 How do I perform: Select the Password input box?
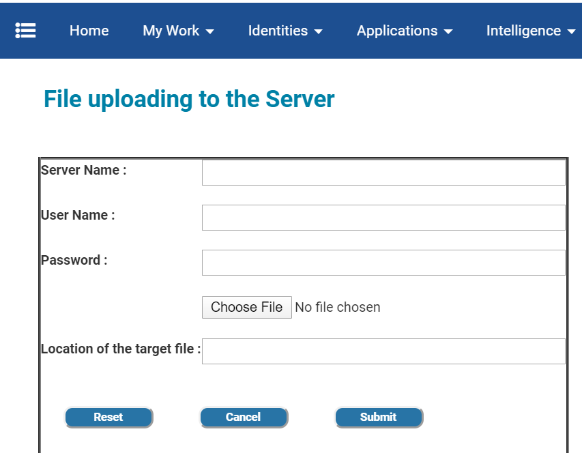pyautogui.click(x=383, y=263)
